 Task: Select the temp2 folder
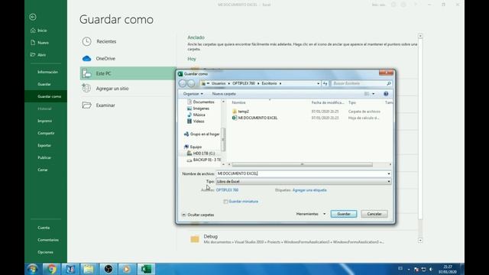click(241, 112)
